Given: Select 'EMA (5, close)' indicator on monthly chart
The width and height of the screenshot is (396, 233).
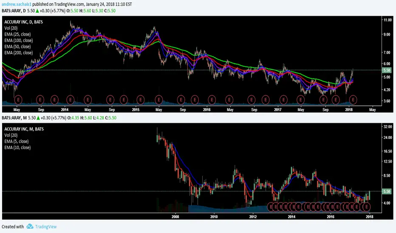Looking at the screenshot, I should click(x=17, y=141).
